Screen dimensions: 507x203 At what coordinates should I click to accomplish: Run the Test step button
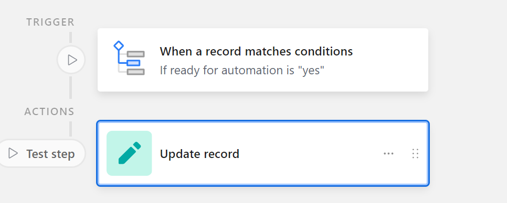click(x=41, y=153)
